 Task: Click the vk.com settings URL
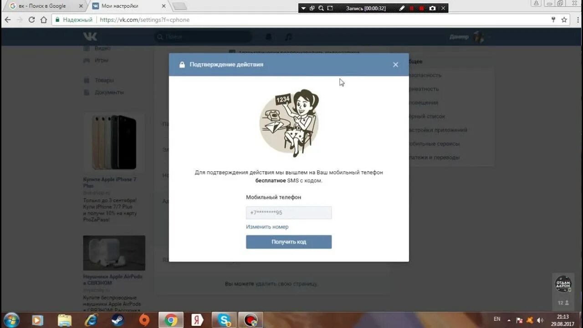point(144,20)
